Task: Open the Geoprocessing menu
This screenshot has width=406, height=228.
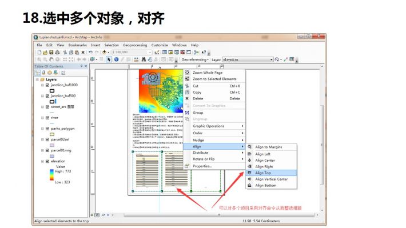Action: pos(135,45)
